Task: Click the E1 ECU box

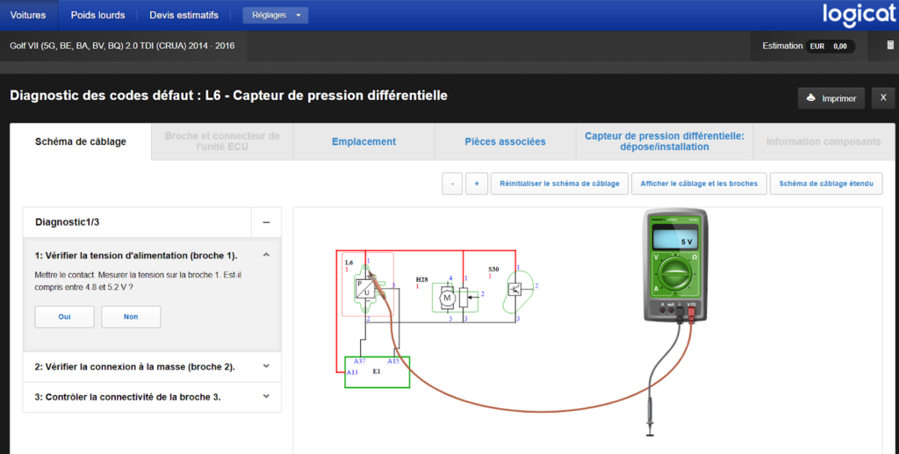Action: [x=377, y=372]
